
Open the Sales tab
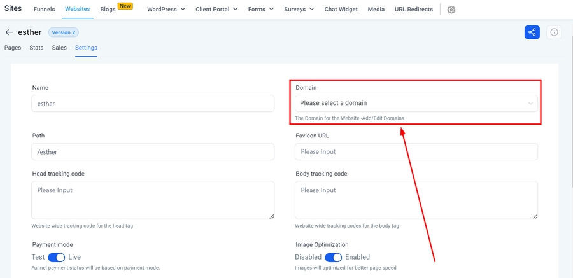[59, 48]
